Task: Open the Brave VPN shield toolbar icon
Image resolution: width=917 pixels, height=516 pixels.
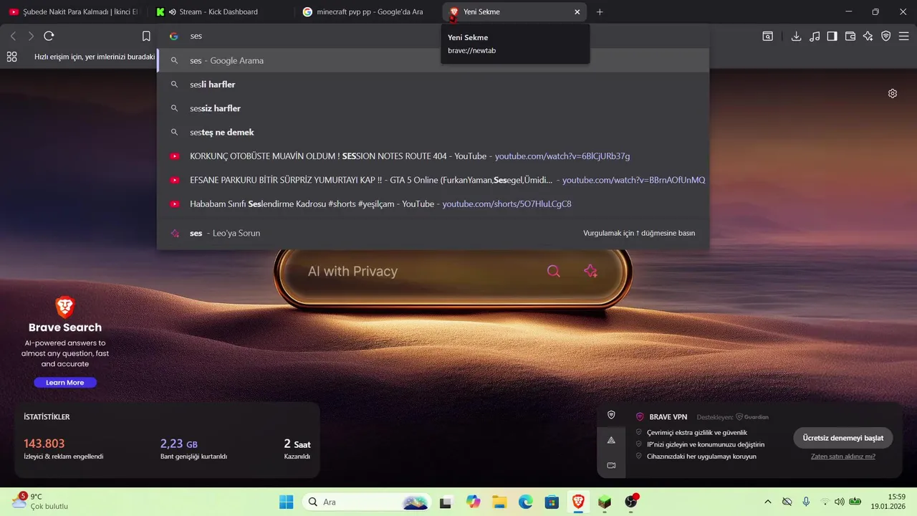Action: pos(886,36)
